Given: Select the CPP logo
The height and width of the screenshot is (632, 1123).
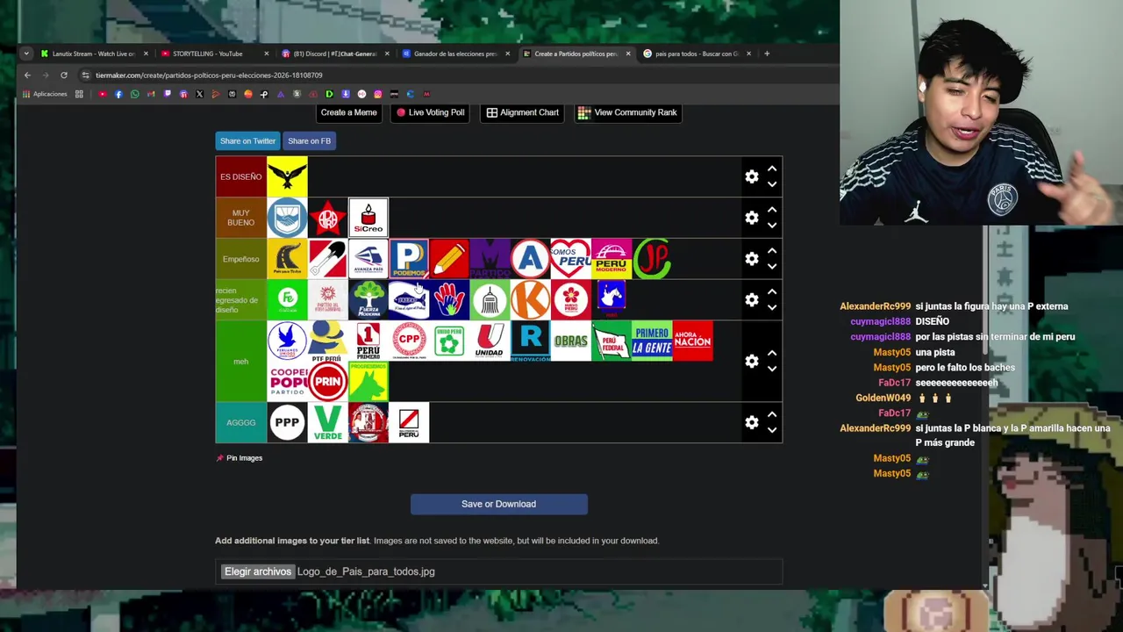Looking at the screenshot, I should tap(408, 341).
